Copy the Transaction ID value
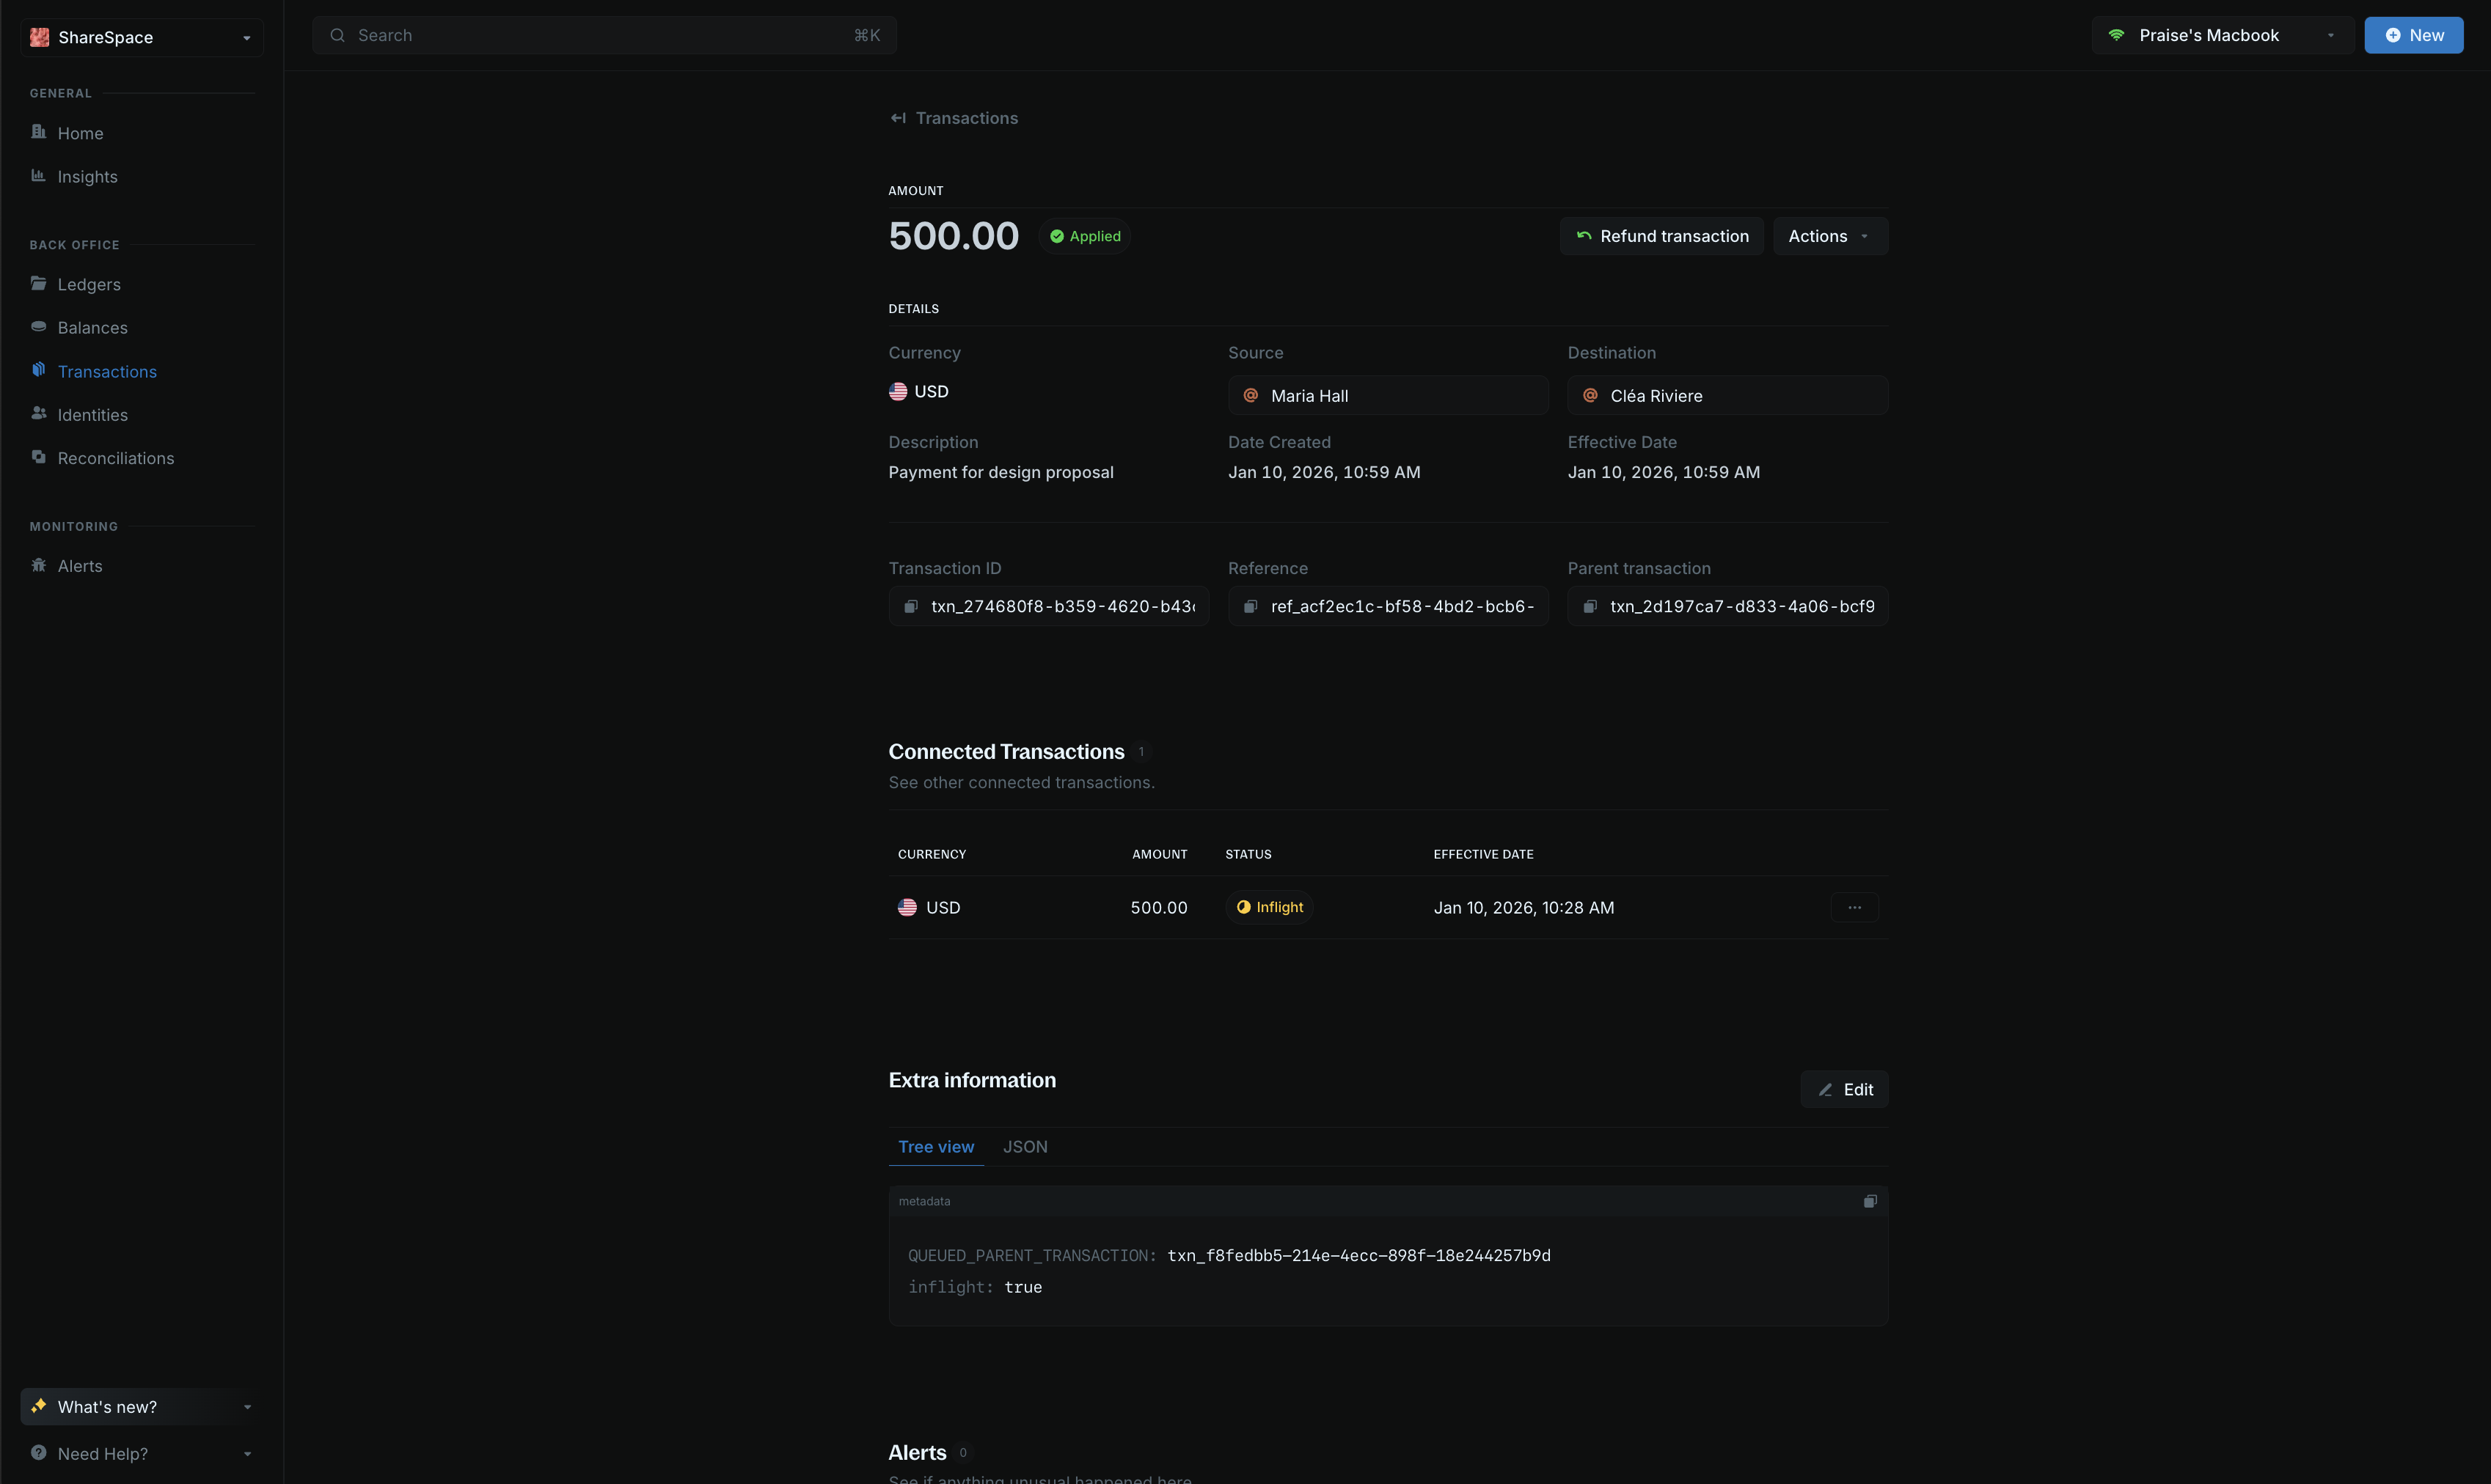The width and height of the screenshot is (2491, 1484). pyautogui.click(x=910, y=607)
